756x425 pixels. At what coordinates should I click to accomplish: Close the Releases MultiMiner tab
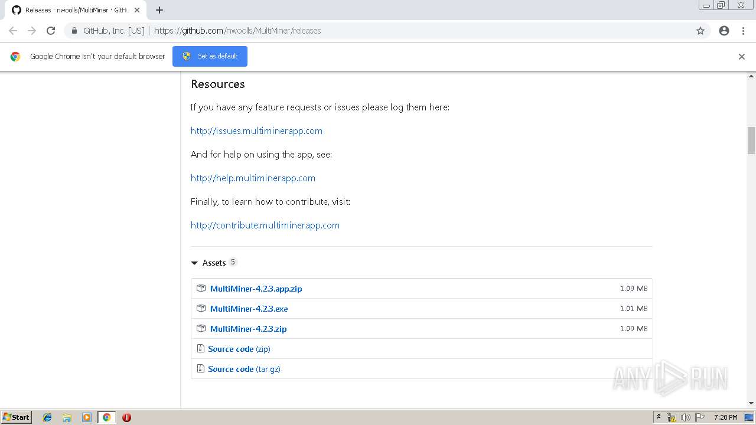[x=137, y=10]
